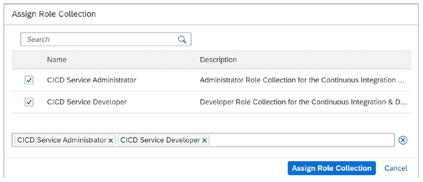Click the Developer Role Collection description text
423x182 pixels.
[303, 102]
